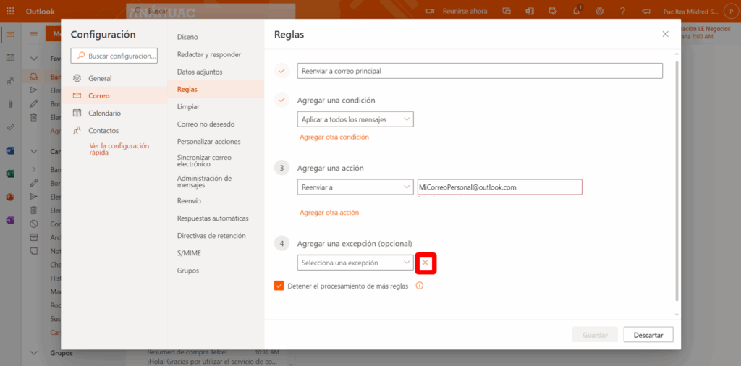Open the Selecciona una excepción dropdown
Image resolution: width=741 pixels, height=366 pixels.
(355, 263)
